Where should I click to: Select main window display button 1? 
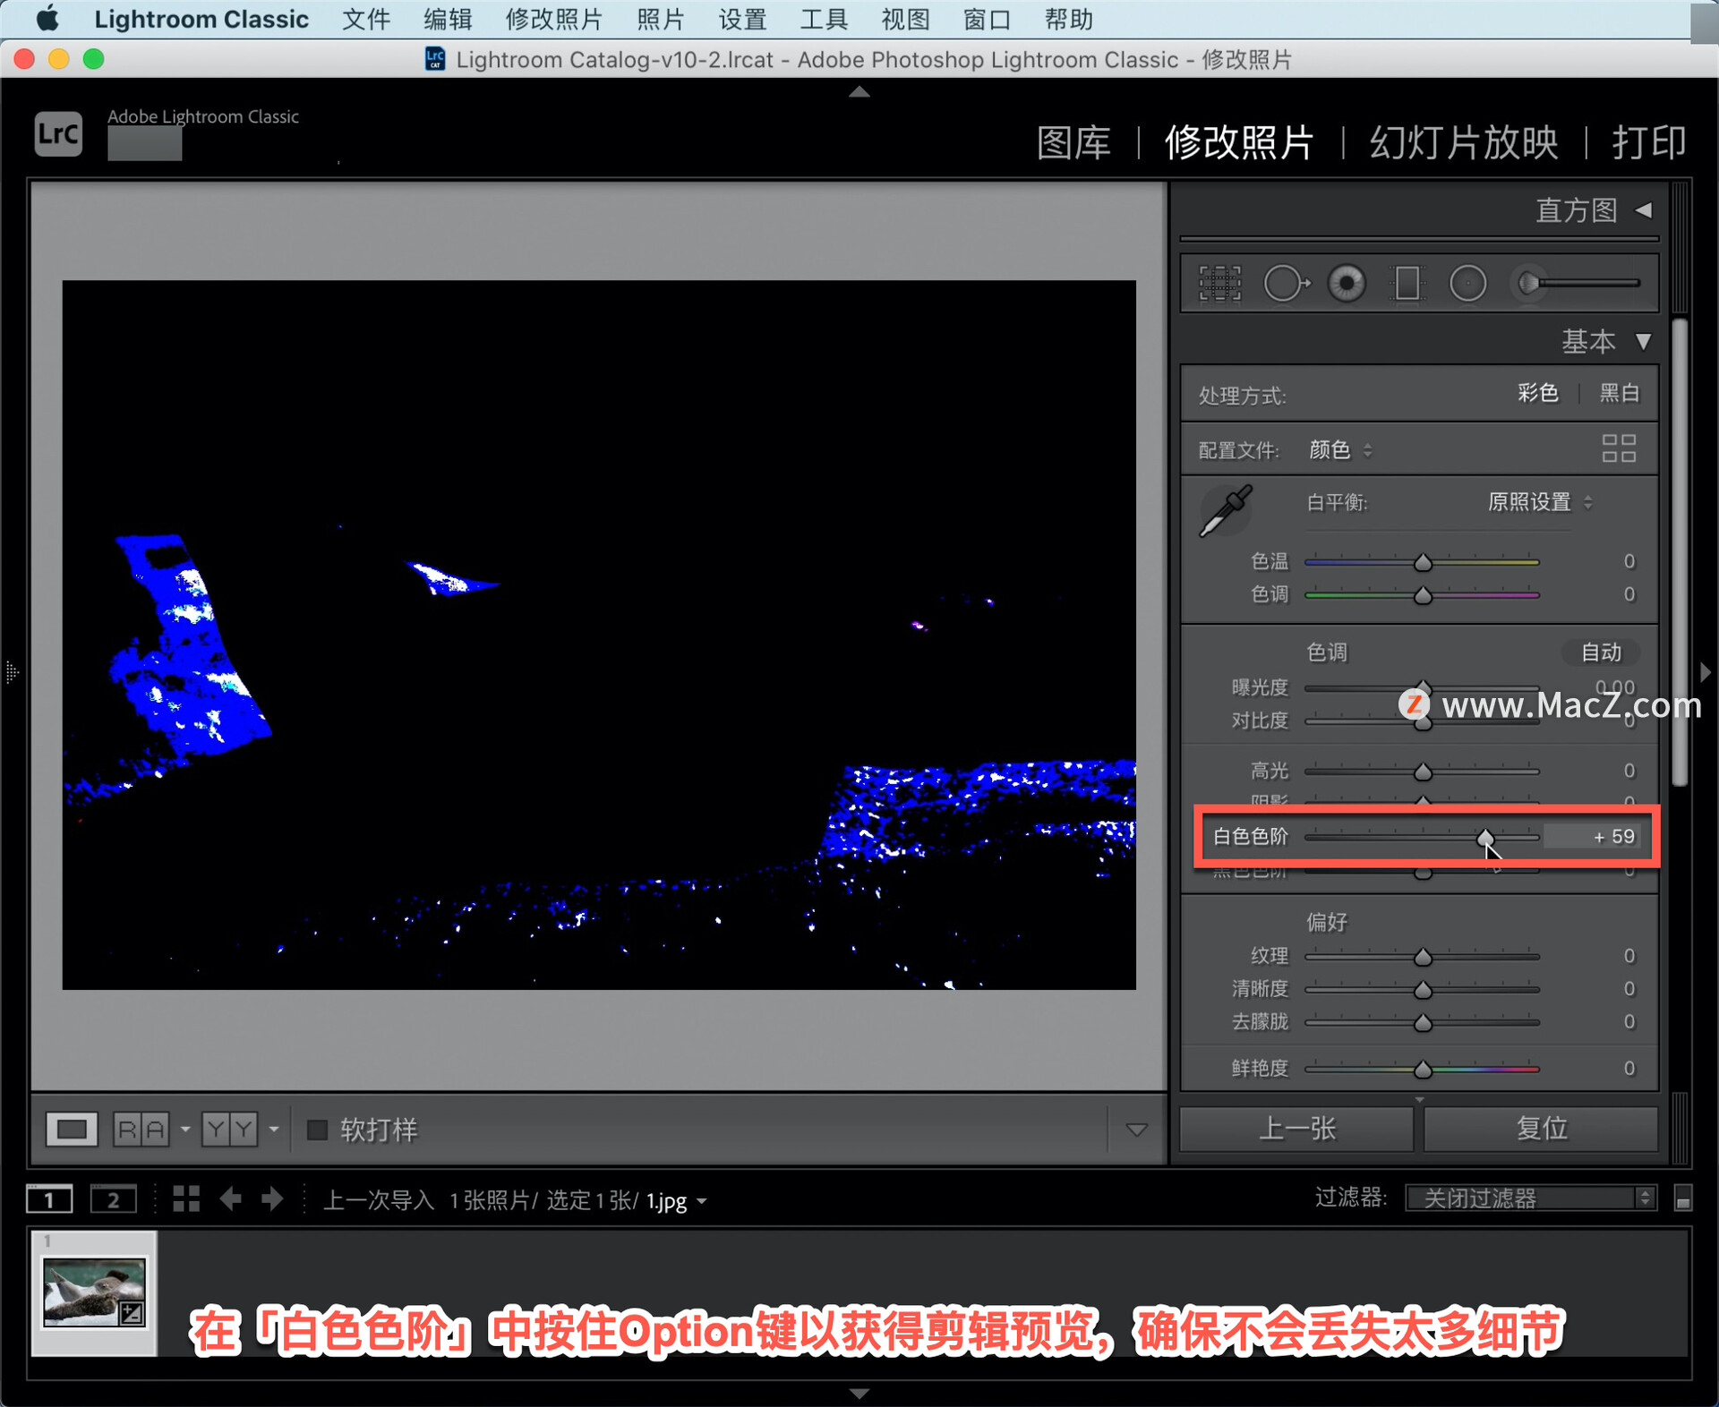click(x=49, y=1198)
